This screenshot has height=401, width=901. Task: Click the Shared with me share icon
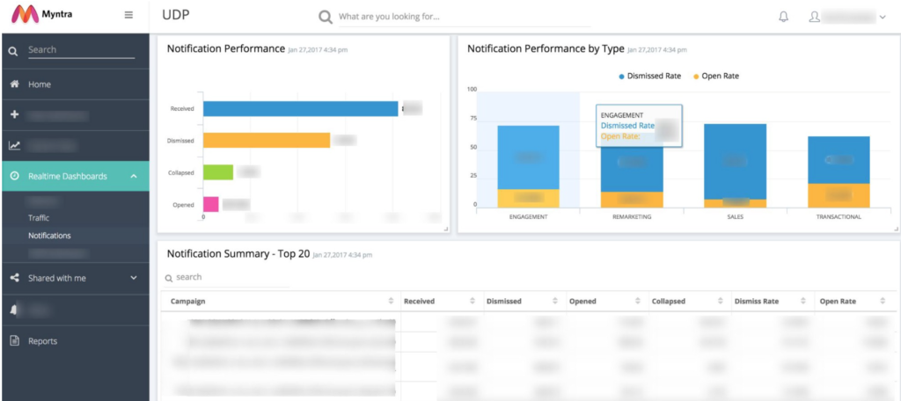pos(15,278)
